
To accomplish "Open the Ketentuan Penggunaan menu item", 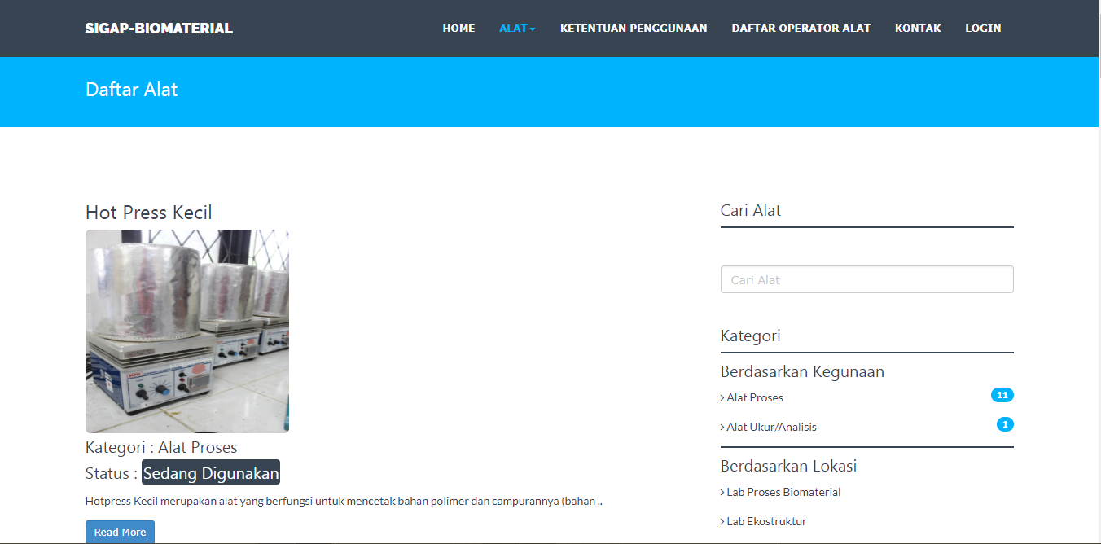I will pos(633,29).
